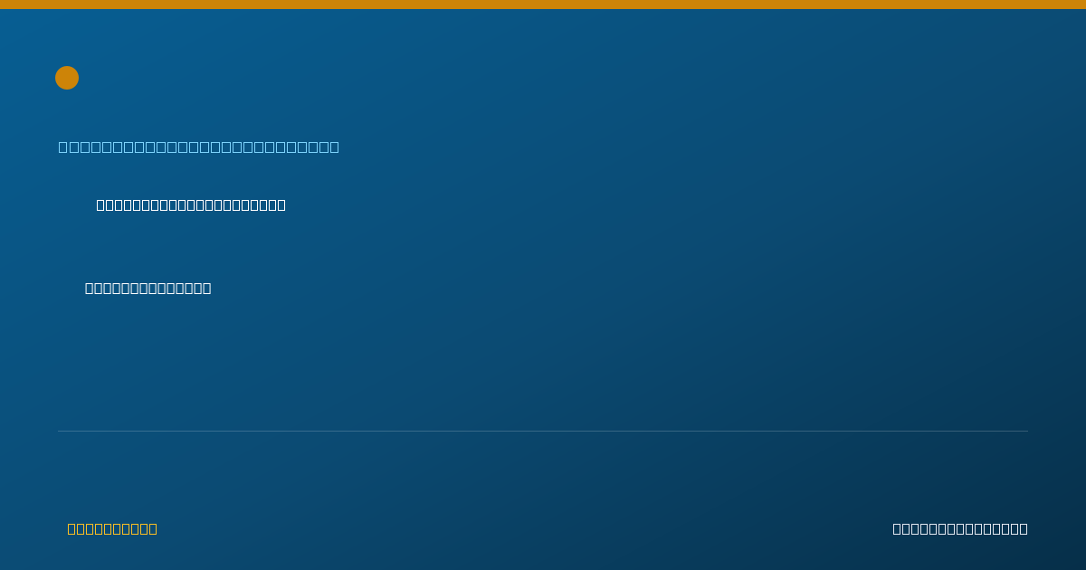Click the thin horizontal divider line
1086x570 pixels.
click(x=543, y=431)
